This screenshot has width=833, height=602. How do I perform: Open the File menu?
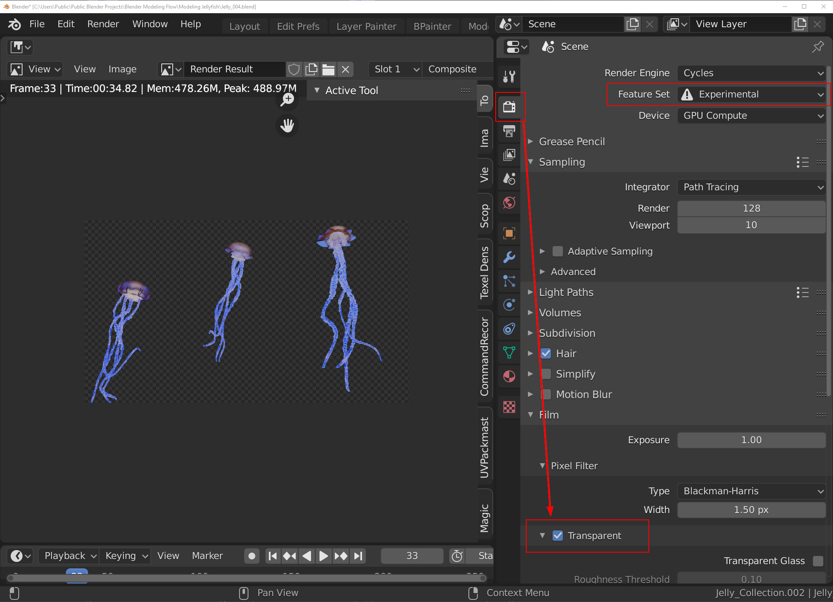coord(37,24)
